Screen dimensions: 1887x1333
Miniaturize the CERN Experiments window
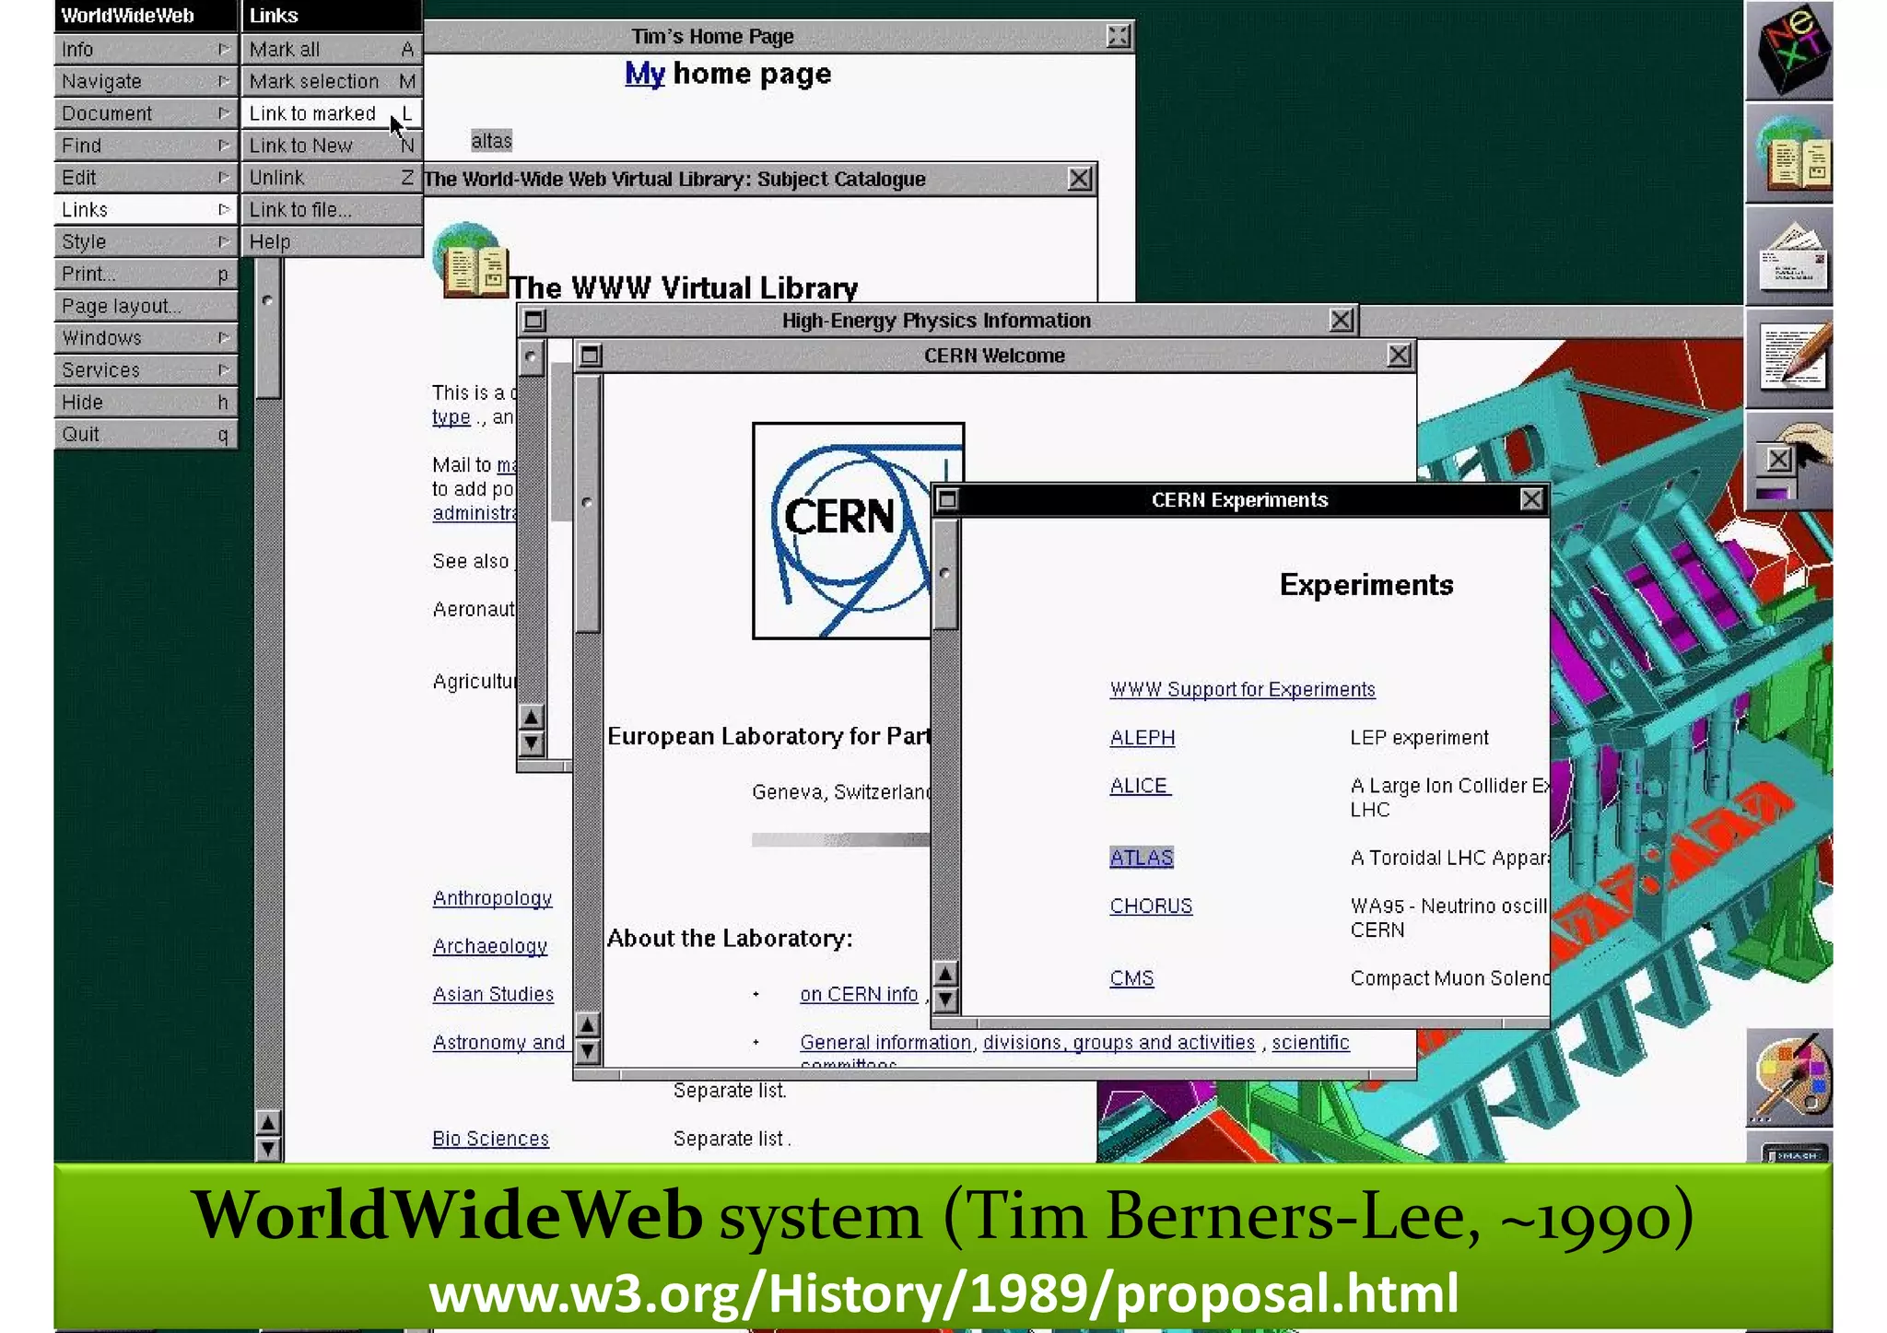(947, 499)
